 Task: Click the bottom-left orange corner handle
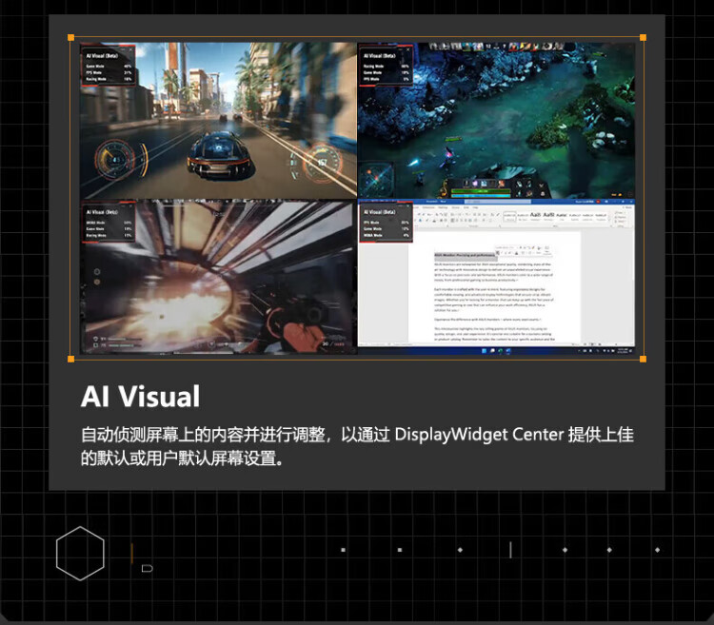(70, 359)
